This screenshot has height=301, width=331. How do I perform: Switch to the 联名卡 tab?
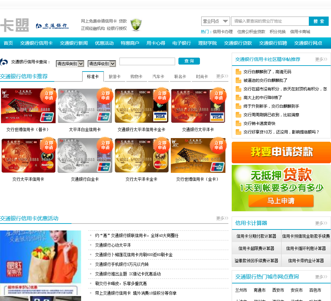[x=180, y=76]
